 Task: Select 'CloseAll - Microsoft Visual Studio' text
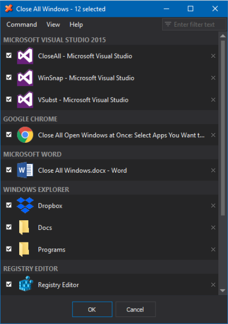pos(85,56)
